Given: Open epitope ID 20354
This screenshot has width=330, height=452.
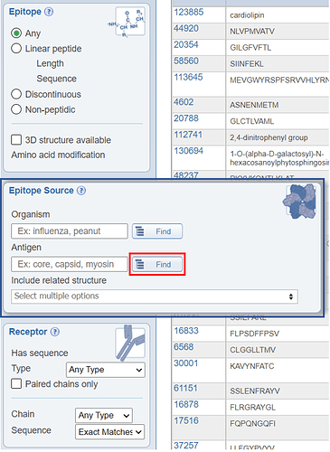Looking at the screenshot, I should tap(186, 45).
